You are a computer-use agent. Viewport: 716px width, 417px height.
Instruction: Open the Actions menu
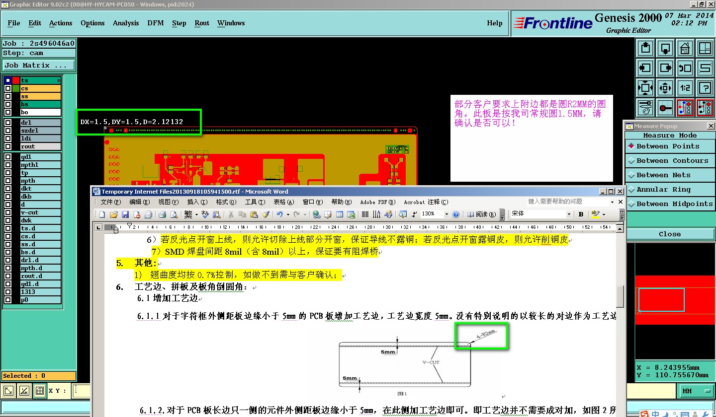[x=61, y=23]
